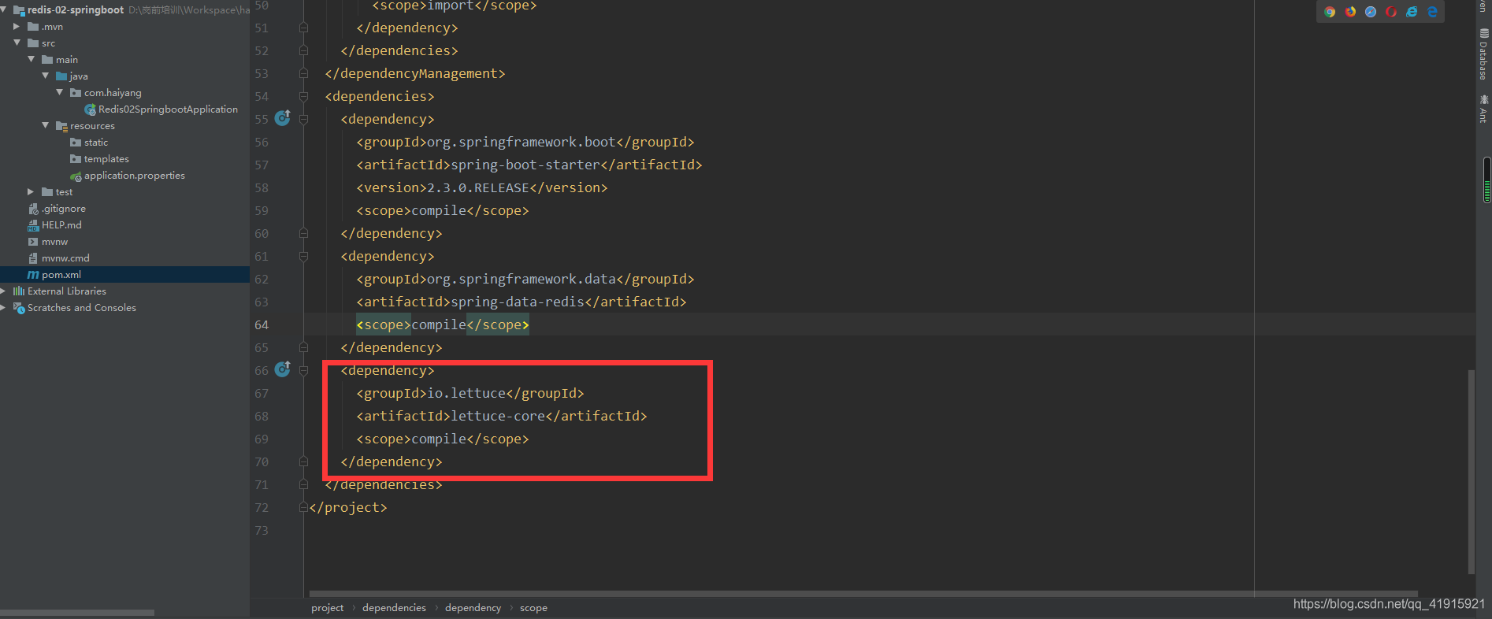Toggle fold marker at line 60 closing tag
1492x619 pixels.
pos(303,233)
